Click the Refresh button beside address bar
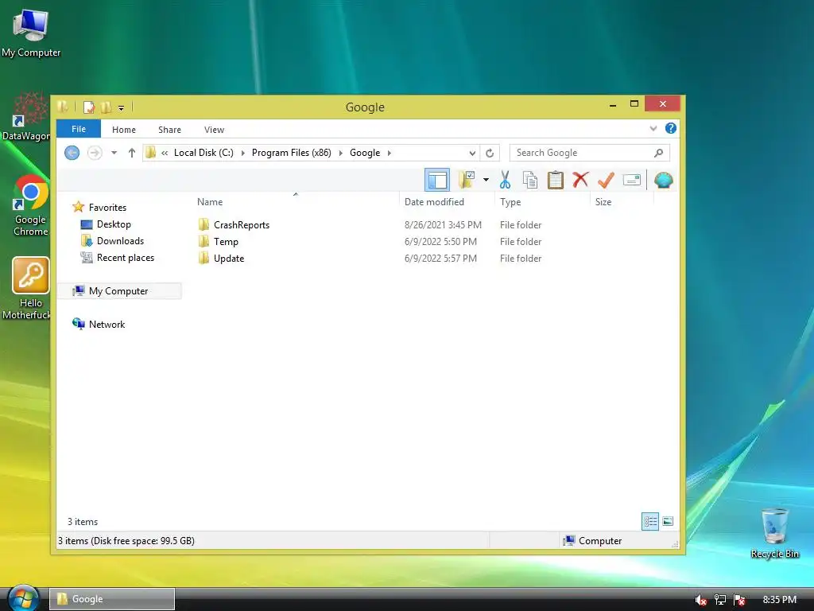 [490, 153]
